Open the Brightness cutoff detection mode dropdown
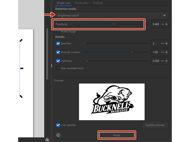Screen dimensions: 190x142 tap(112, 15)
